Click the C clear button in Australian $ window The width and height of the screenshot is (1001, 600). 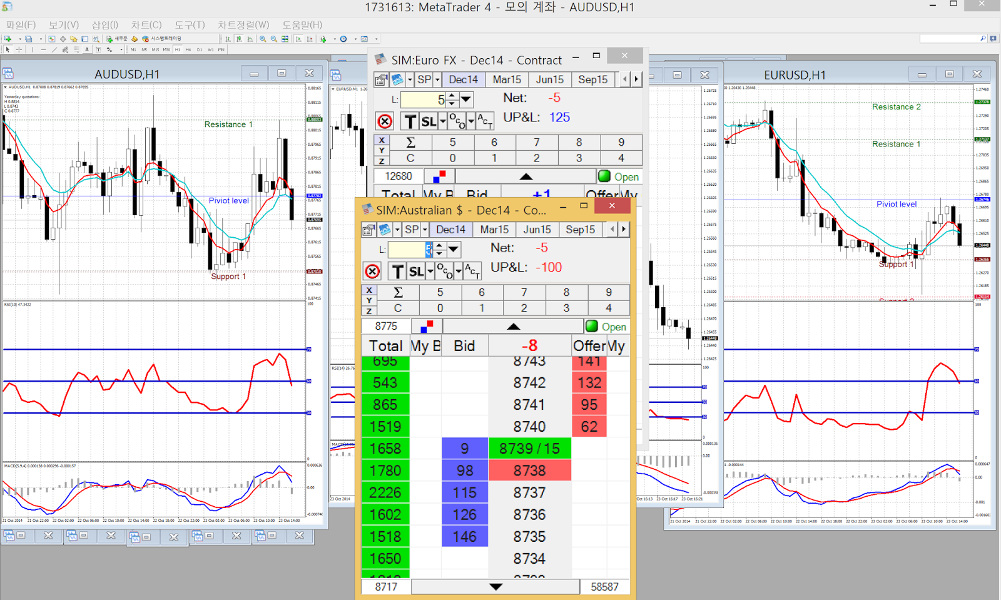398,308
